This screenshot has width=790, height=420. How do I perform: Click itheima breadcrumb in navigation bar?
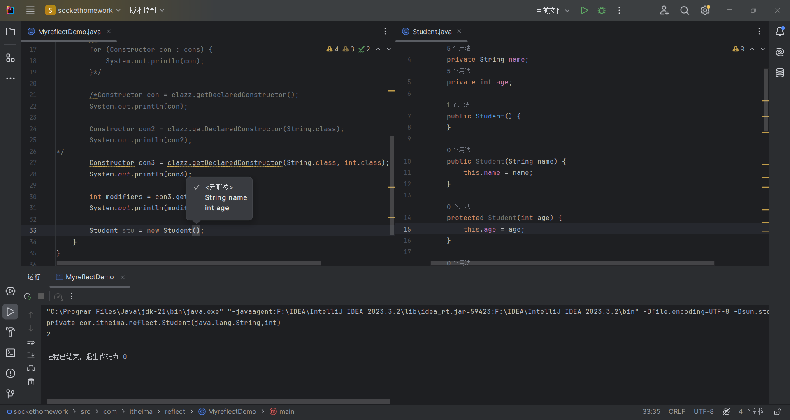pyautogui.click(x=141, y=412)
